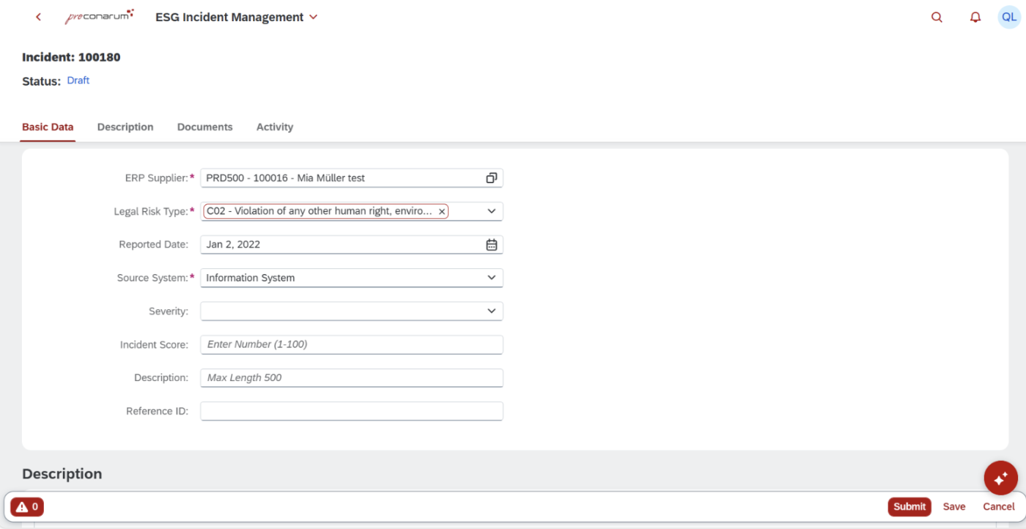Switch to the Documents tab
Screen dimensions: 1026x529
point(204,127)
